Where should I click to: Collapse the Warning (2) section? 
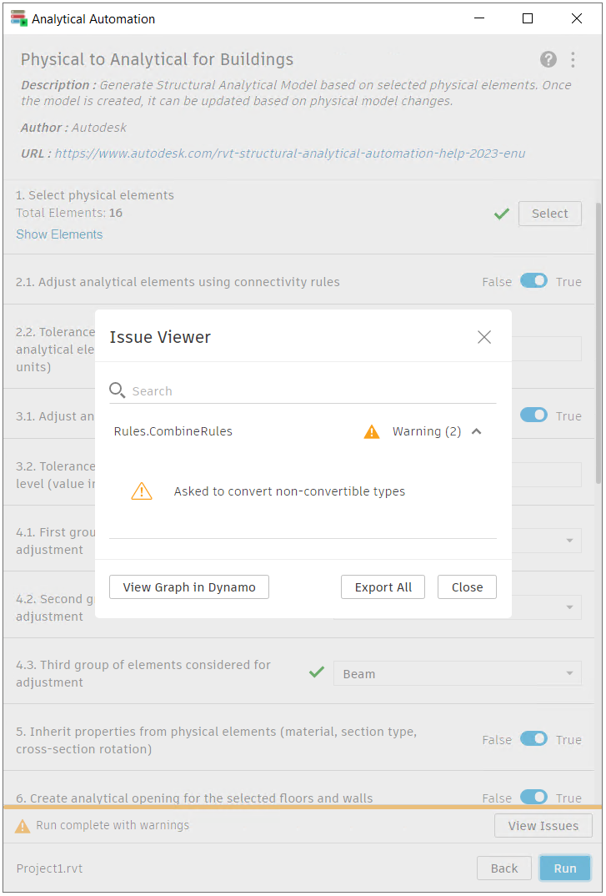[476, 431]
